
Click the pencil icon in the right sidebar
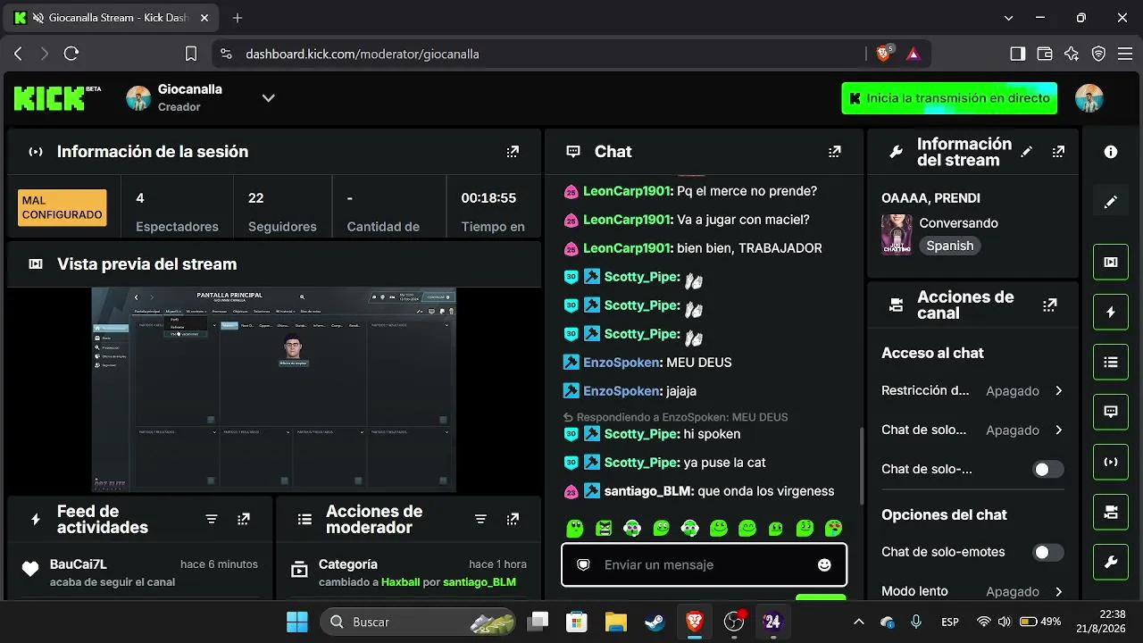pos(1111,202)
